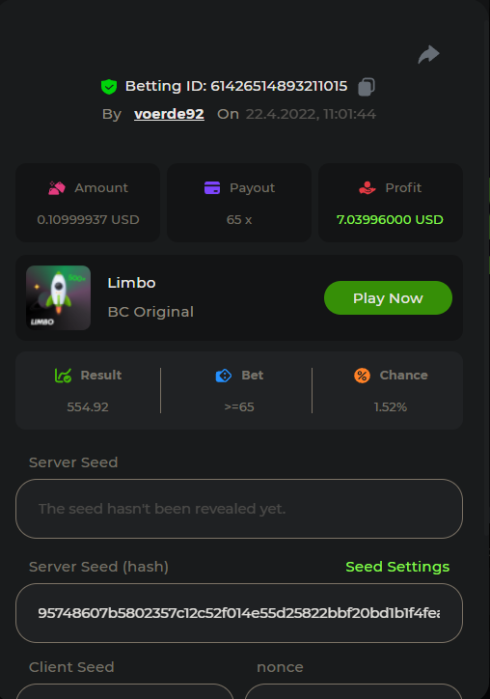Click the 7.03996000 USD profit value
The image size is (490, 699).
(x=390, y=220)
